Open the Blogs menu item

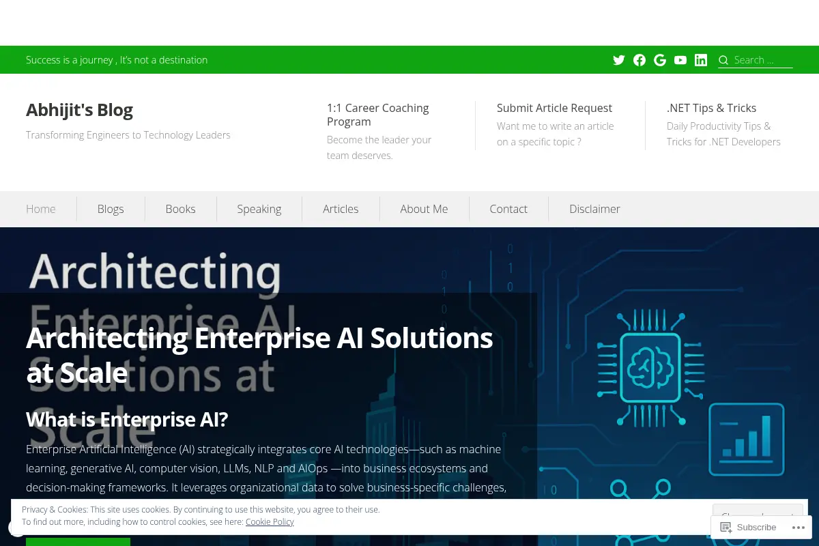click(111, 209)
